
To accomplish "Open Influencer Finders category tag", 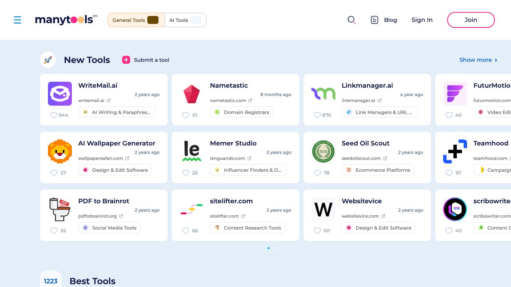I will pos(248,170).
